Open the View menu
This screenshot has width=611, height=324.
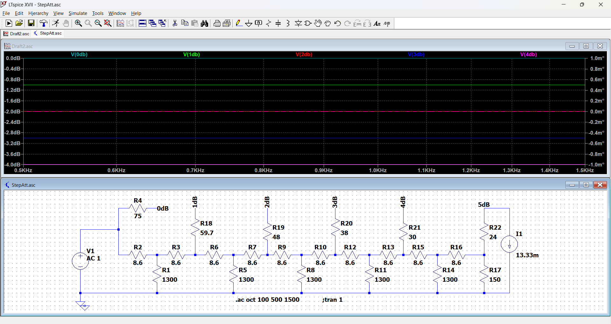[58, 13]
